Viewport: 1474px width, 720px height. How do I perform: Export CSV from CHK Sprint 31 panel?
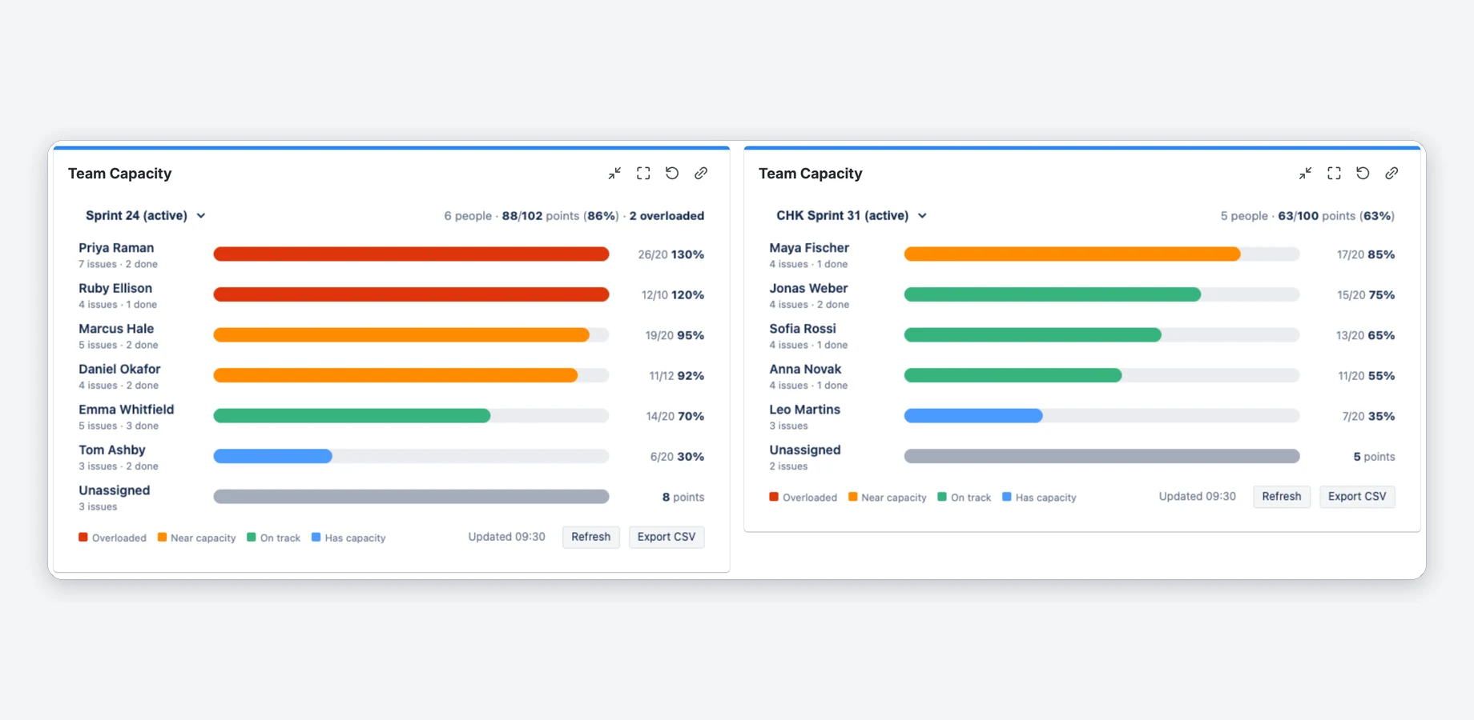pyautogui.click(x=1357, y=497)
